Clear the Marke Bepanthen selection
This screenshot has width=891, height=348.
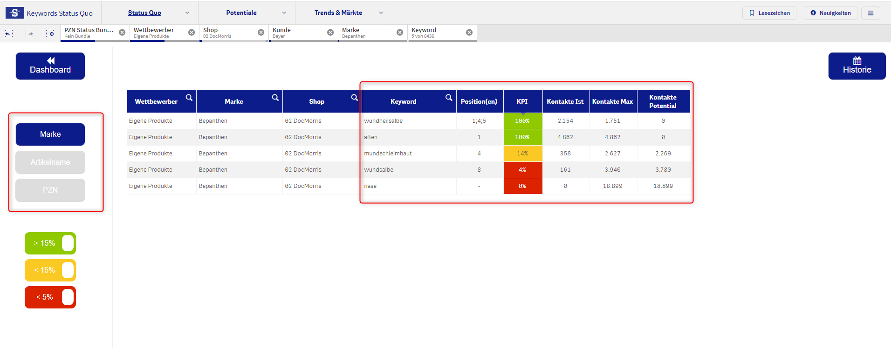400,33
